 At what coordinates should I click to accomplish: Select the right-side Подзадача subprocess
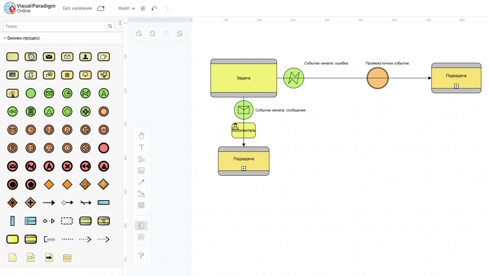click(x=456, y=78)
